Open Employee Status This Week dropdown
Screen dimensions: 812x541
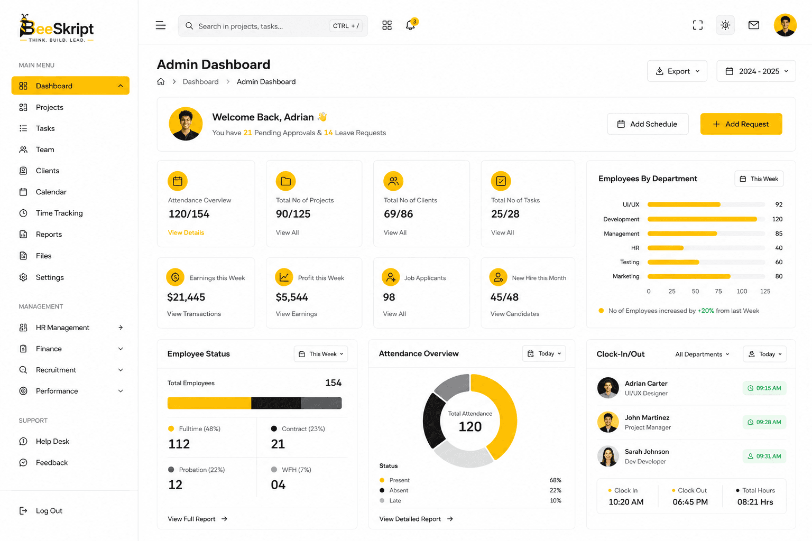(321, 354)
